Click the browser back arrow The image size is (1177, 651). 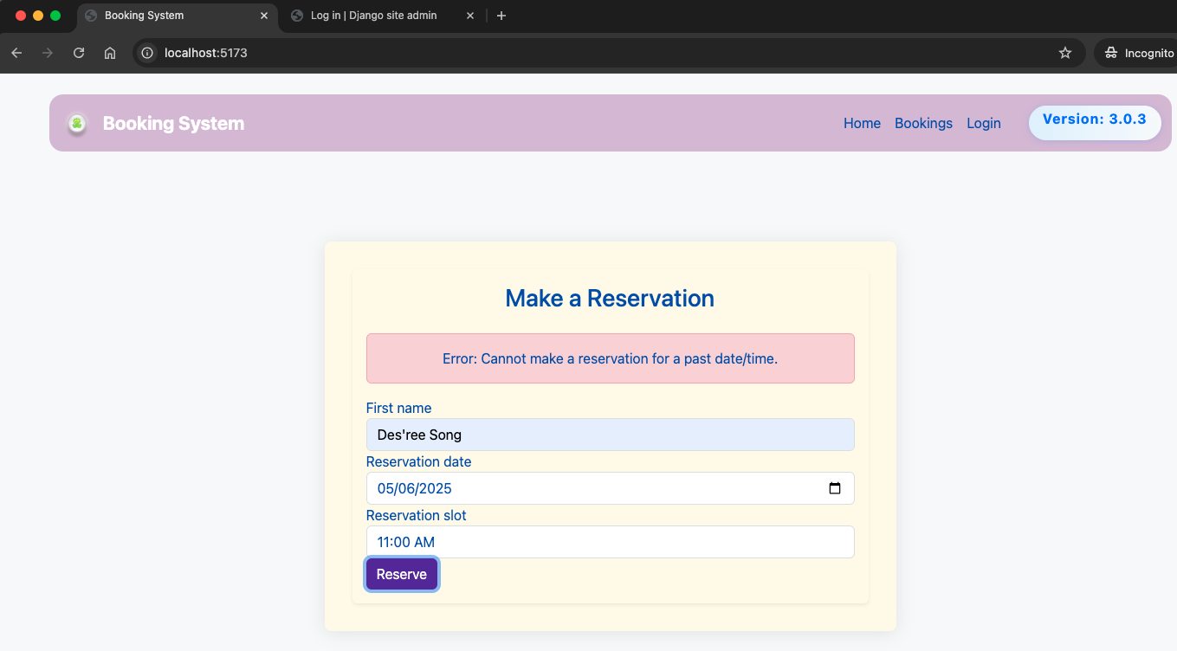click(x=16, y=53)
